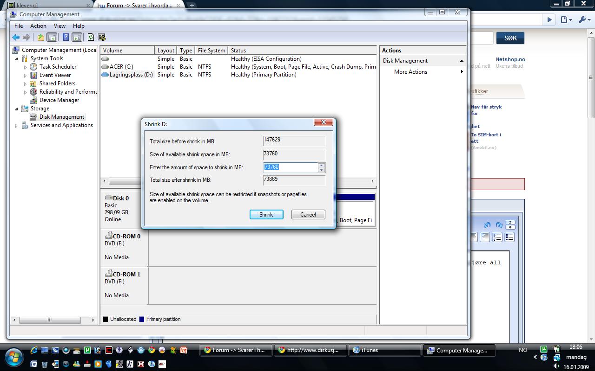Sort volume list by Layout column header

tap(166, 51)
